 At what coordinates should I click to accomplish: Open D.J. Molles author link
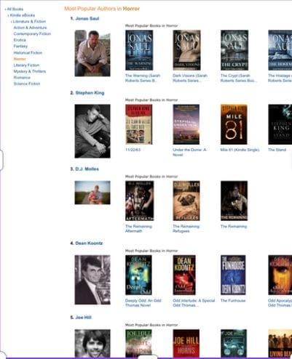click(87, 169)
